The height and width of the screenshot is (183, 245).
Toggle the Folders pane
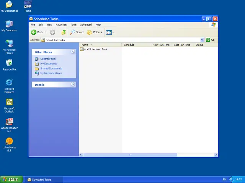tap(95, 32)
